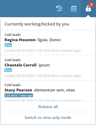The image size is (96, 125).
Task: Click 'ligula. Donec' company text
Action: (x=49, y=40)
